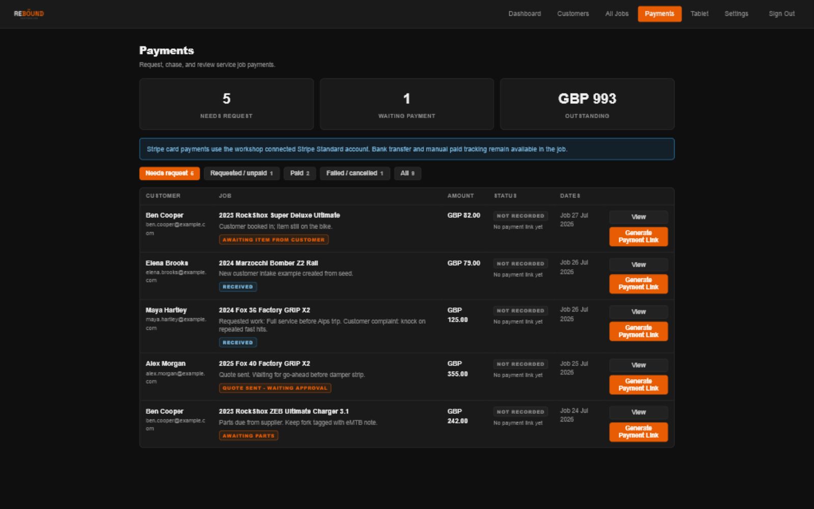
Task: Click Sign Out
Action: [x=781, y=14]
